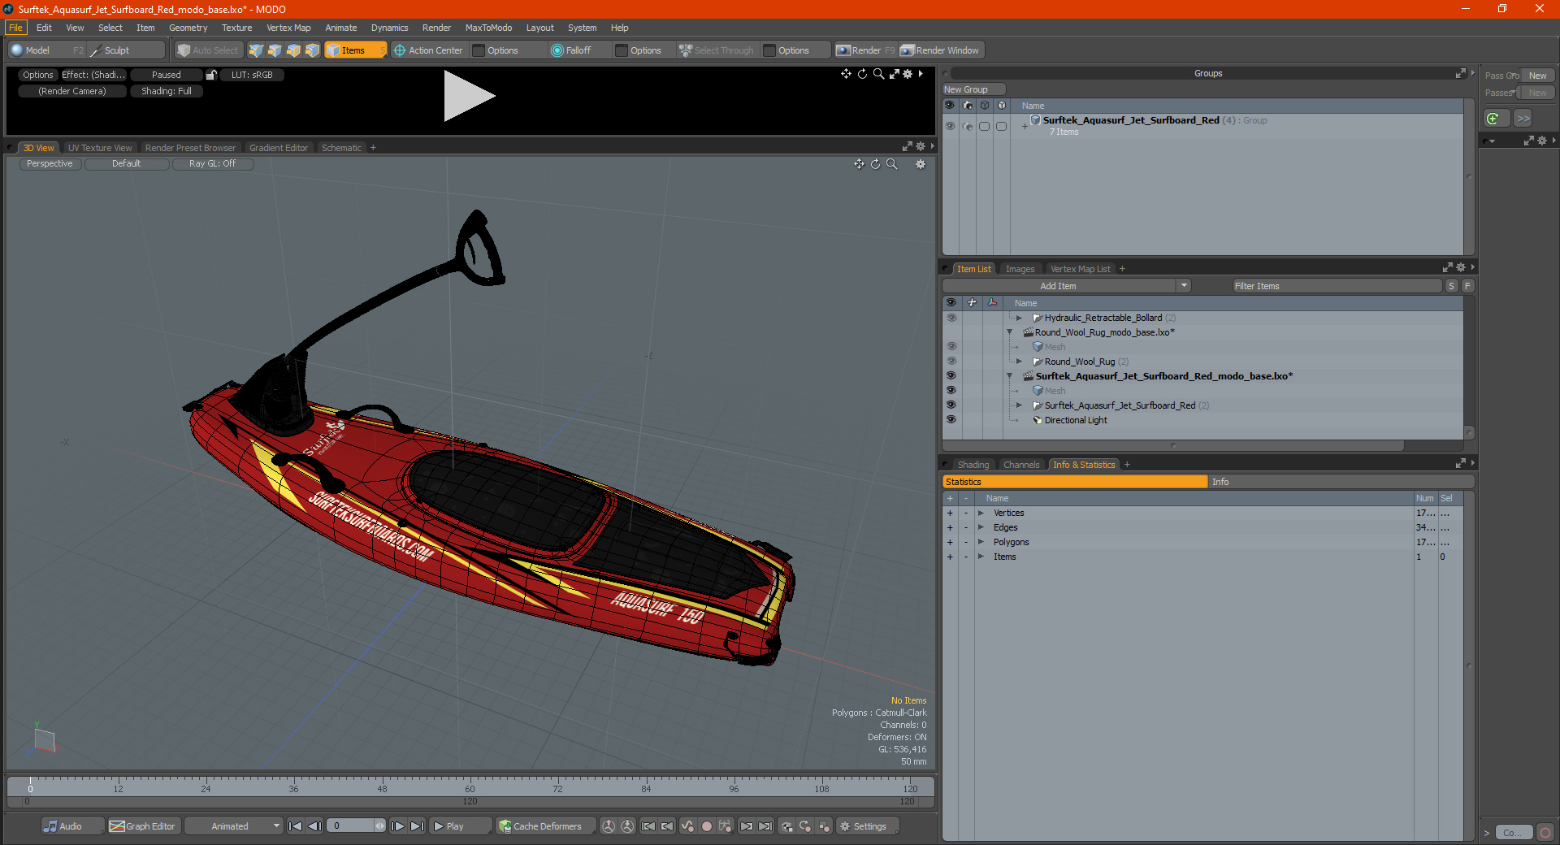Click the Auto Select tool icon
The image size is (1560, 845).
coord(184,50)
